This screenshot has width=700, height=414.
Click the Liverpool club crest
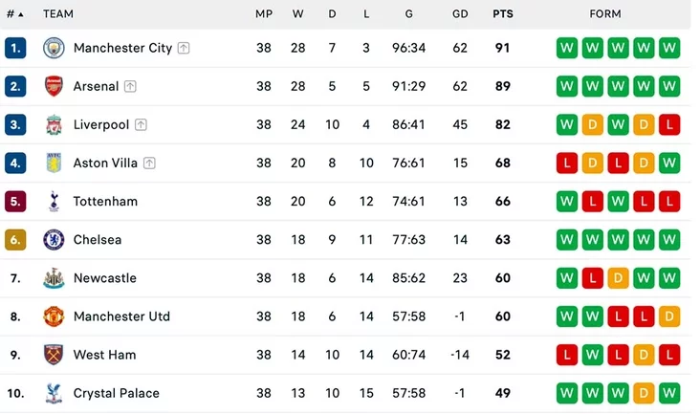(x=54, y=124)
